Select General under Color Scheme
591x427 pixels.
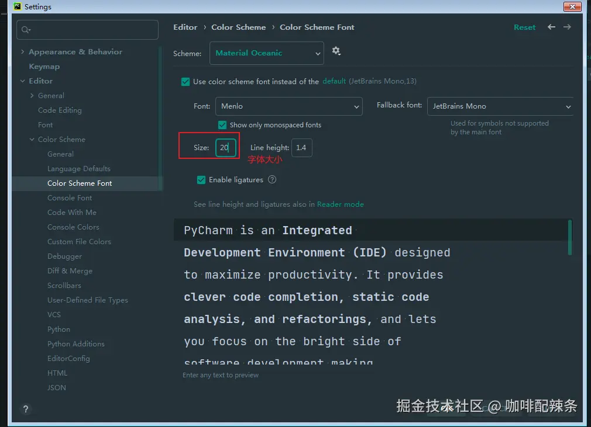[60, 154]
